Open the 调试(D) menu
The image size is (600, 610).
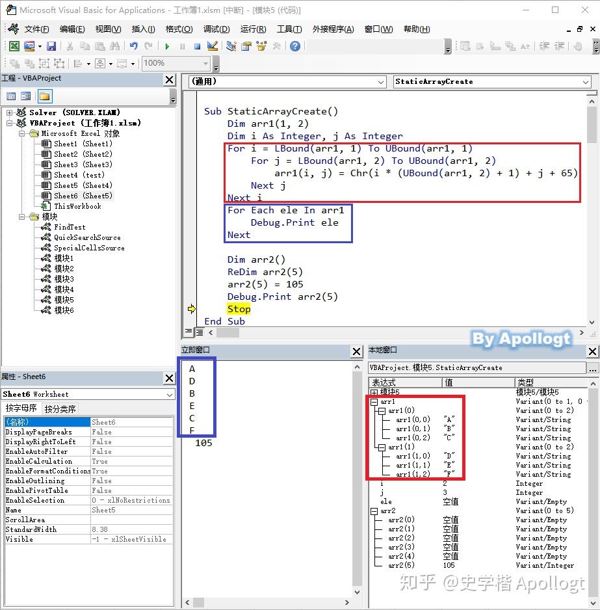pyautogui.click(x=216, y=29)
